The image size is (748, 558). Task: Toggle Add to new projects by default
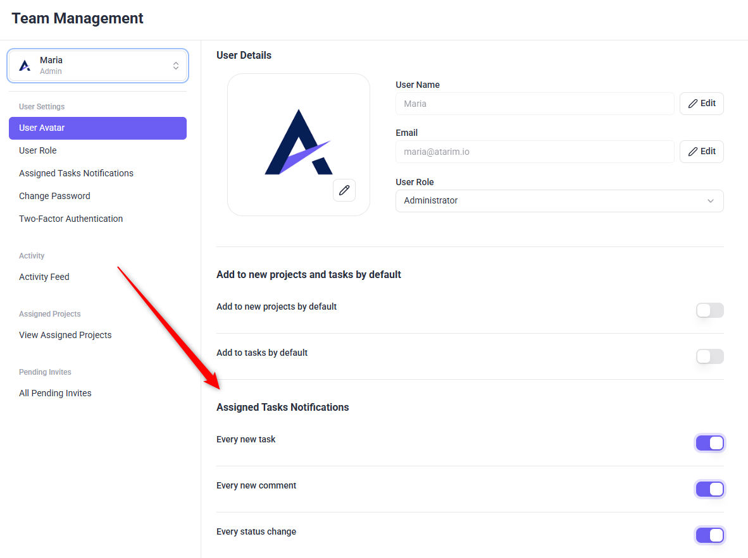coord(709,310)
